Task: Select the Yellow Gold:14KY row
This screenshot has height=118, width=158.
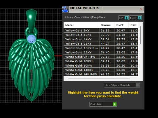Action: coord(101,39)
